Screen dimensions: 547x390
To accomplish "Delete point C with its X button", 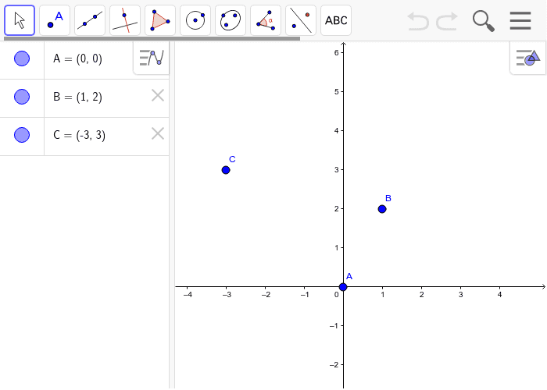I will pyautogui.click(x=158, y=133).
